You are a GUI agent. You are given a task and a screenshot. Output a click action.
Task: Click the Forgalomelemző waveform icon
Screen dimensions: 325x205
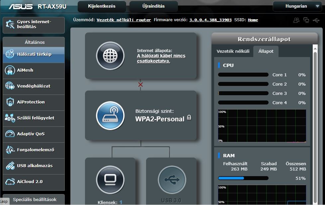click(10, 150)
